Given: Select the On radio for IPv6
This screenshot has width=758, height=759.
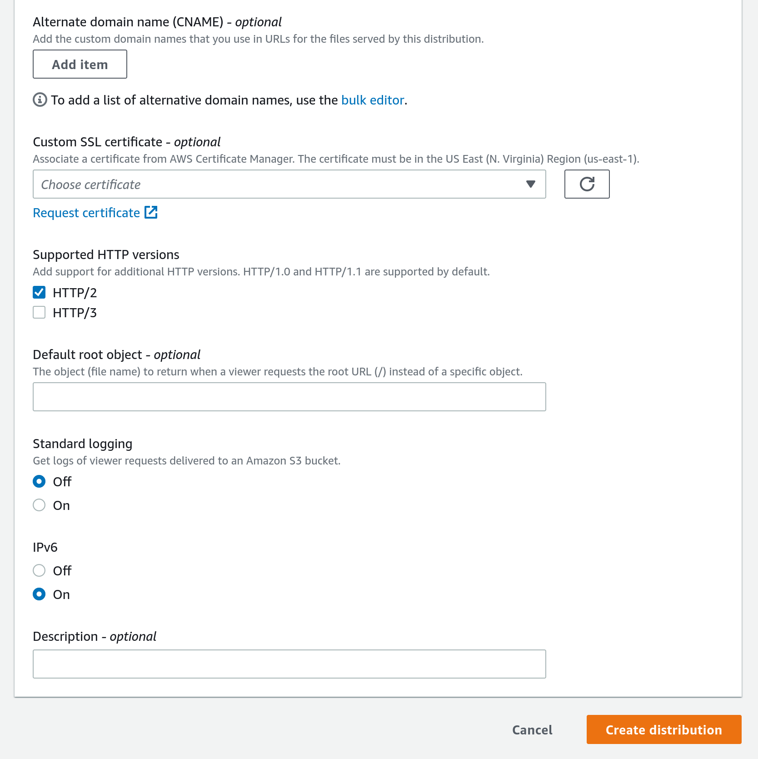Looking at the screenshot, I should [x=39, y=594].
